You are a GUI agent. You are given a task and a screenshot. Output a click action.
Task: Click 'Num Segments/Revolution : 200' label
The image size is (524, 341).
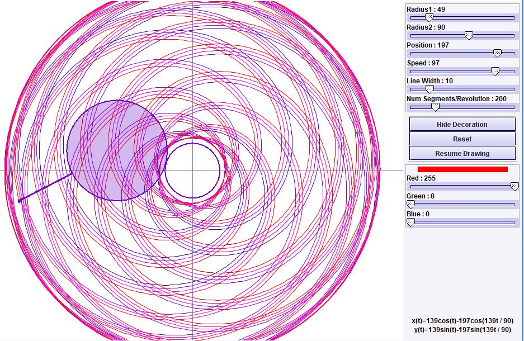456,99
